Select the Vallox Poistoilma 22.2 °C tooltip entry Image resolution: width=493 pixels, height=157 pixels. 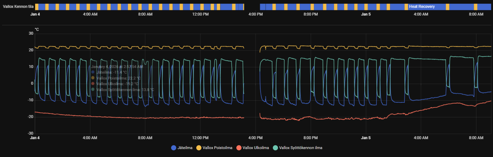[x=118, y=78]
